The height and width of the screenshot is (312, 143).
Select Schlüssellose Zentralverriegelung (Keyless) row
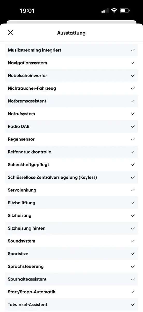coord(71,178)
